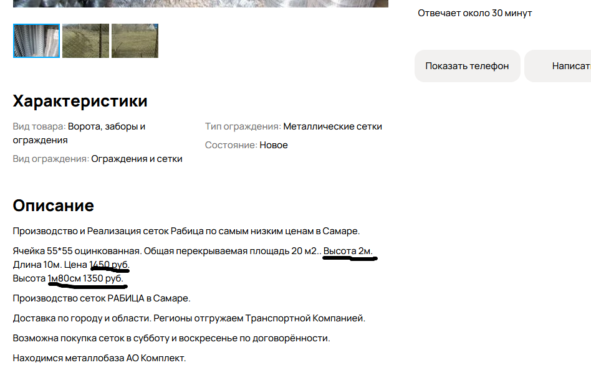Click the underlined '1м80см 1350 руб.' text

pyautogui.click(x=86, y=278)
